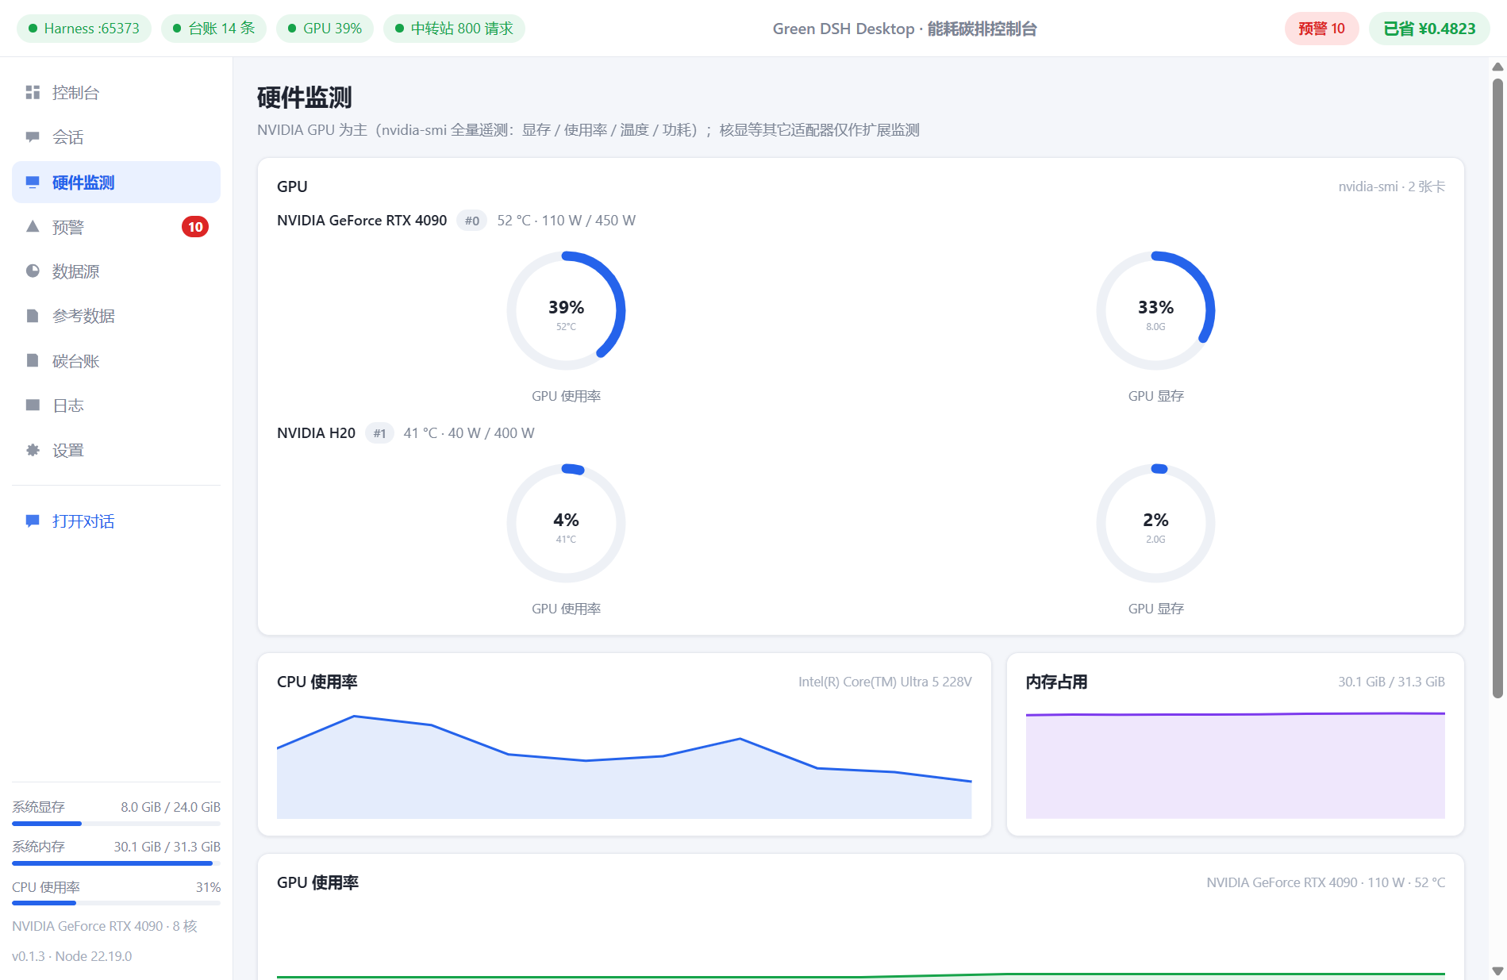1507x980 pixels.
Task: Click the 中转站 800 请求 status pill
Action: coord(454,29)
